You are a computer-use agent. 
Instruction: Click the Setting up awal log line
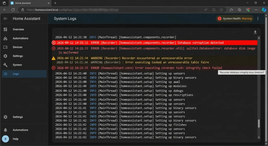pos(118,82)
